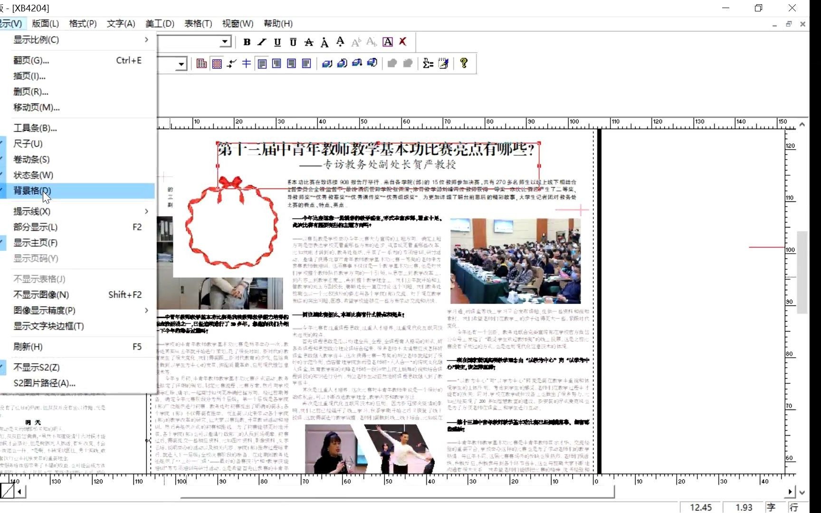Underline text using the U icon
Image resolution: width=821 pixels, height=513 pixels.
(277, 42)
